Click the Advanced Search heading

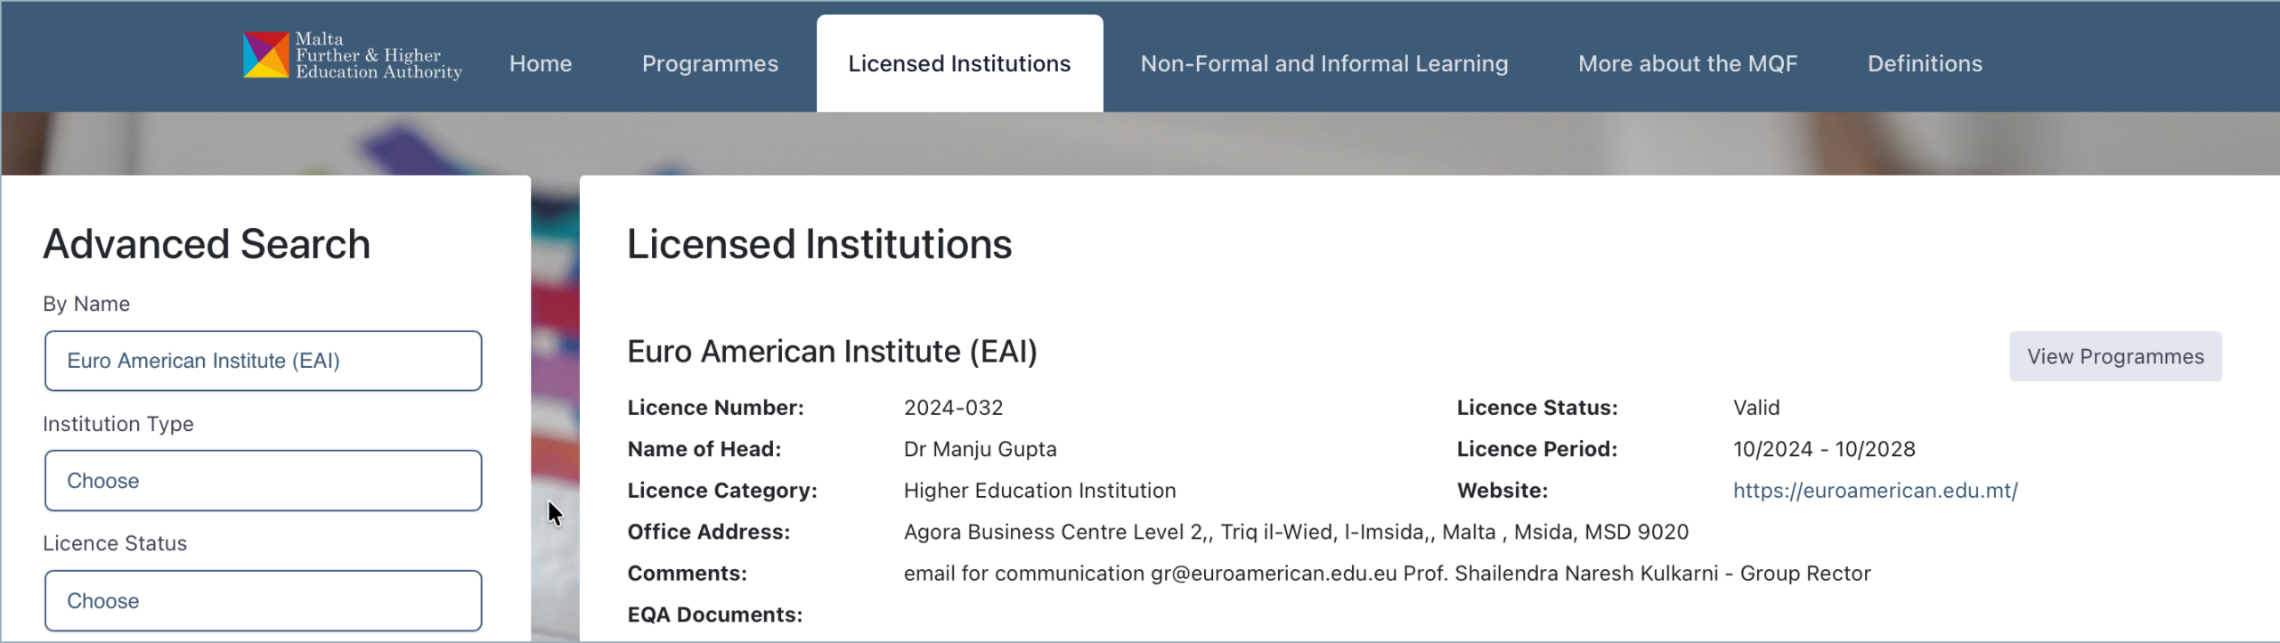[x=207, y=244]
